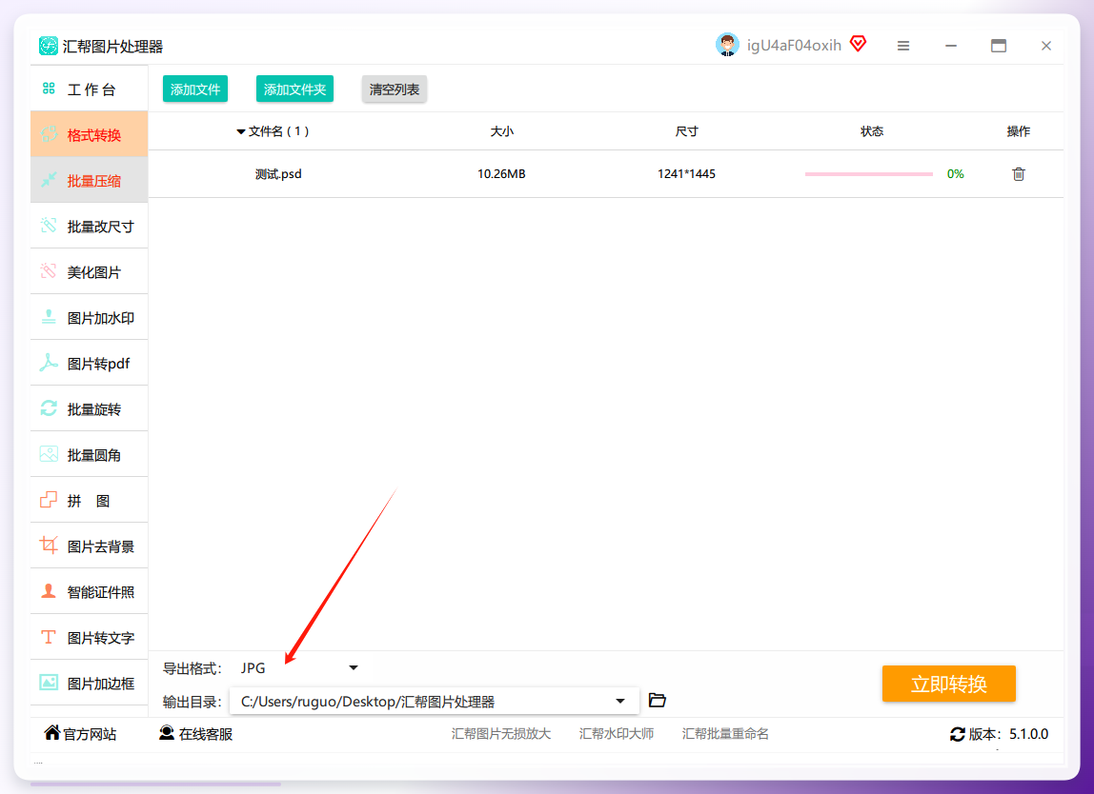
Task: Start conversion with 立即转换 button
Action: coord(948,684)
